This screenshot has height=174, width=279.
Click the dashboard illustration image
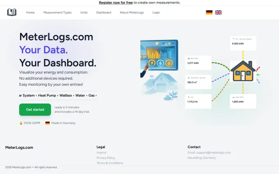click(x=159, y=70)
